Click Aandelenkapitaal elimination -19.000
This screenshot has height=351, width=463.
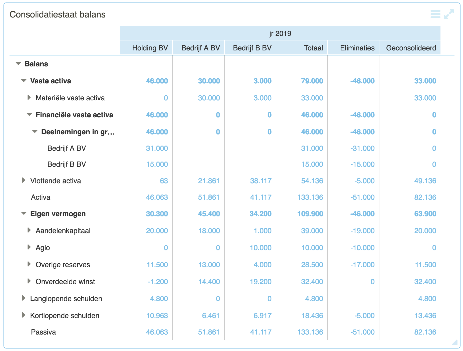tap(362, 231)
